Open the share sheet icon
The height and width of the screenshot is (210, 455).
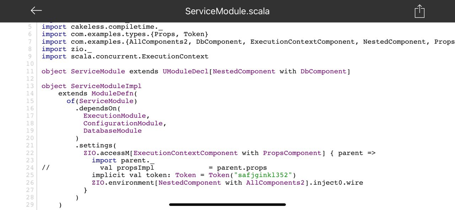tap(419, 11)
